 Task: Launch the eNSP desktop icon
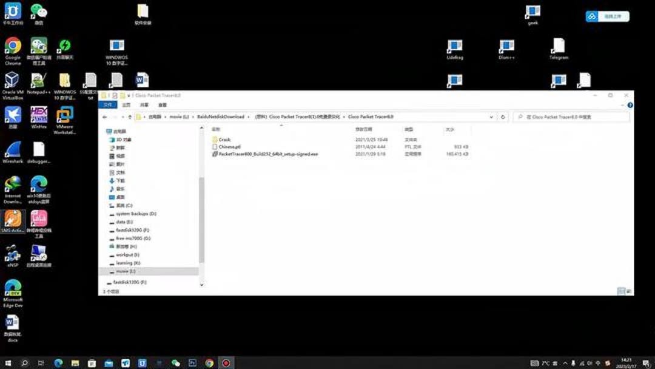[13, 256]
